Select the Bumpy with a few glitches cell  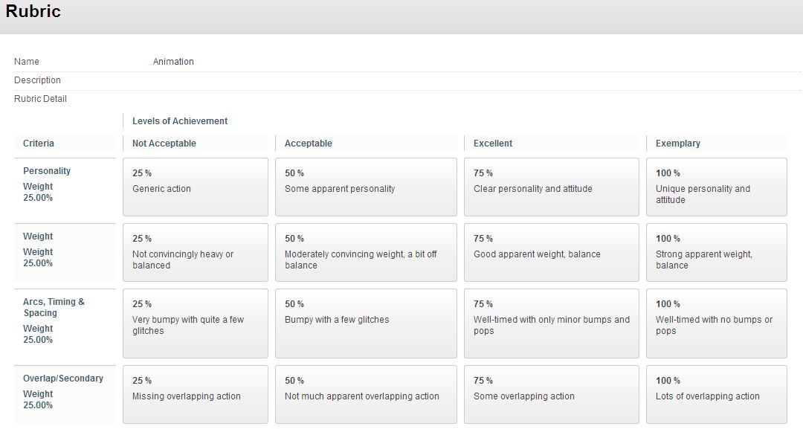pos(365,323)
